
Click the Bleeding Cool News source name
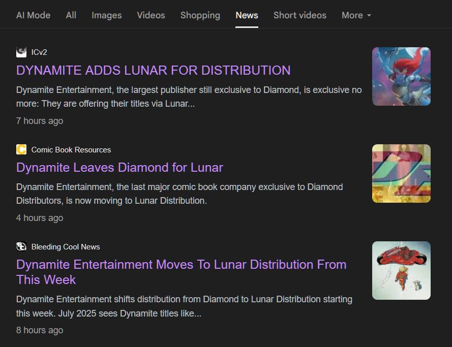pos(66,247)
